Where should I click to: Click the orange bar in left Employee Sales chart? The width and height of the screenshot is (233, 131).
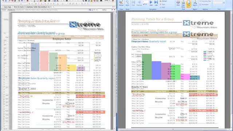point(62,63)
